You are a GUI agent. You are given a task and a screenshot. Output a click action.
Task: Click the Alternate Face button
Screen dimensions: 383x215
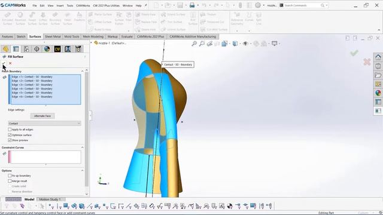click(x=42, y=116)
